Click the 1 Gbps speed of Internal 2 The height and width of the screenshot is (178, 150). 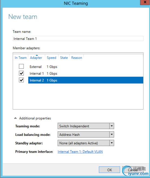pyautogui.click(x=52, y=80)
